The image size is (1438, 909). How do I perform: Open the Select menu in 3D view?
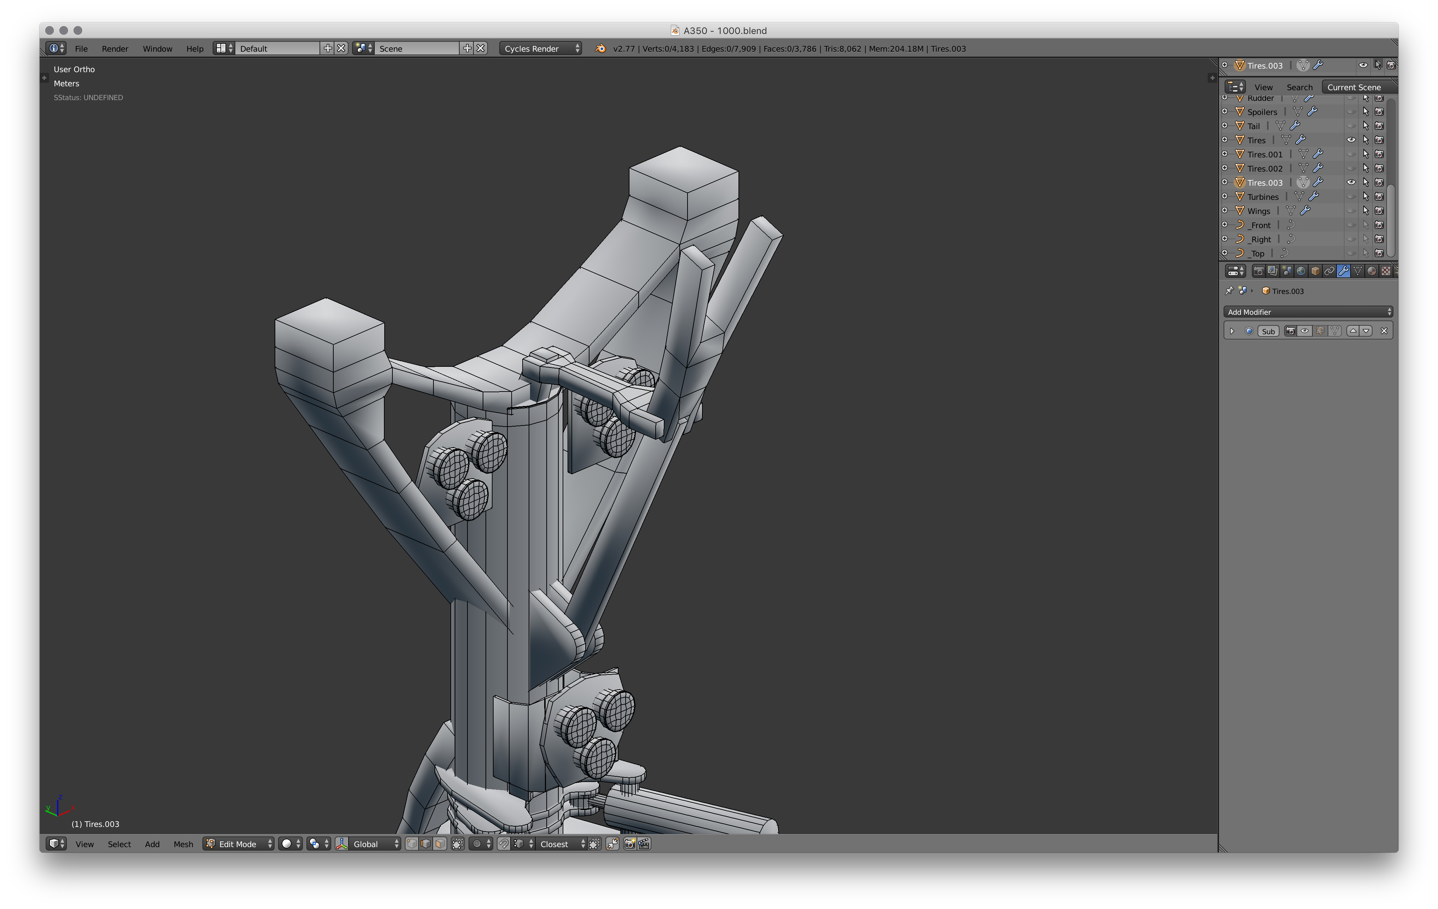click(120, 843)
